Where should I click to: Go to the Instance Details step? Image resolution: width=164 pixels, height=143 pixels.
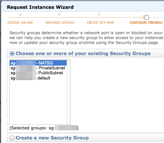pyautogui.click(x=60, y=22)
